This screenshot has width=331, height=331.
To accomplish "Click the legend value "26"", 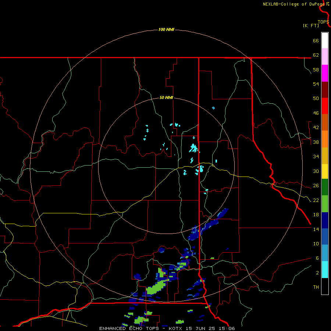I will click(x=316, y=186).
